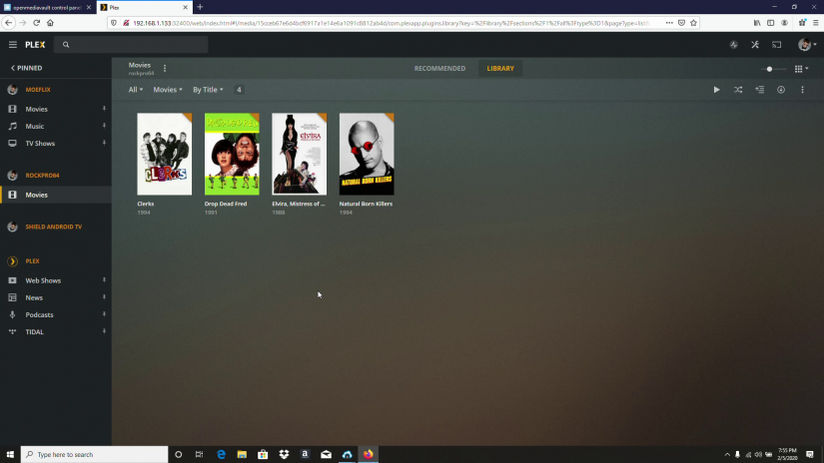Open the All filter dropdown
The width and height of the screenshot is (824, 463).
136,90
